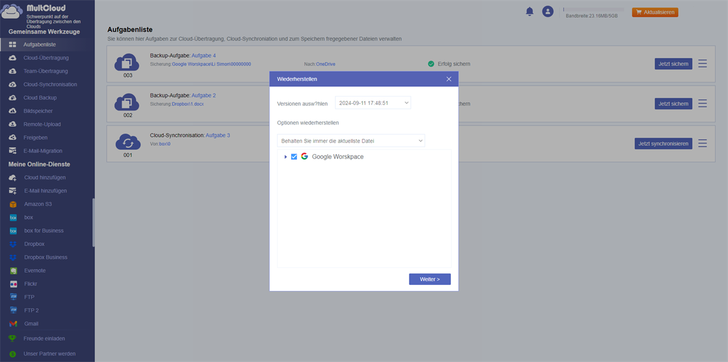This screenshot has height=362, width=728.
Task: Open the restore options dropdown
Action: click(351, 141)
